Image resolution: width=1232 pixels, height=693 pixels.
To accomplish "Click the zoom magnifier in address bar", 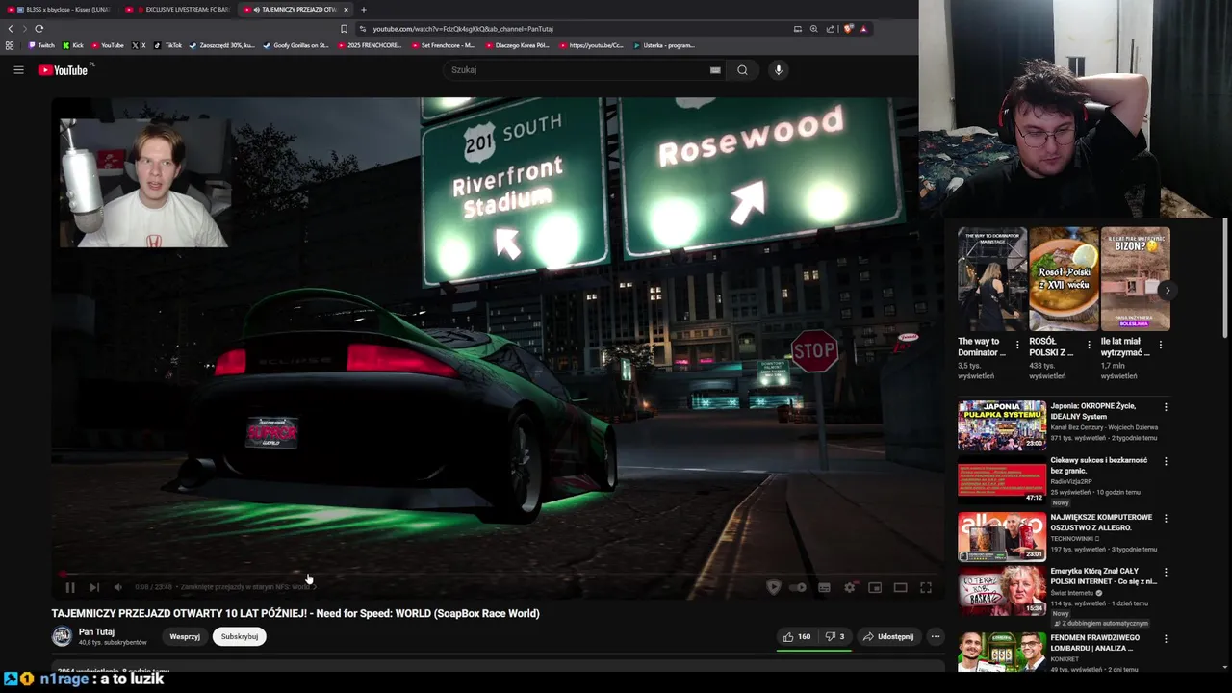I will click(x=813, y=29).
